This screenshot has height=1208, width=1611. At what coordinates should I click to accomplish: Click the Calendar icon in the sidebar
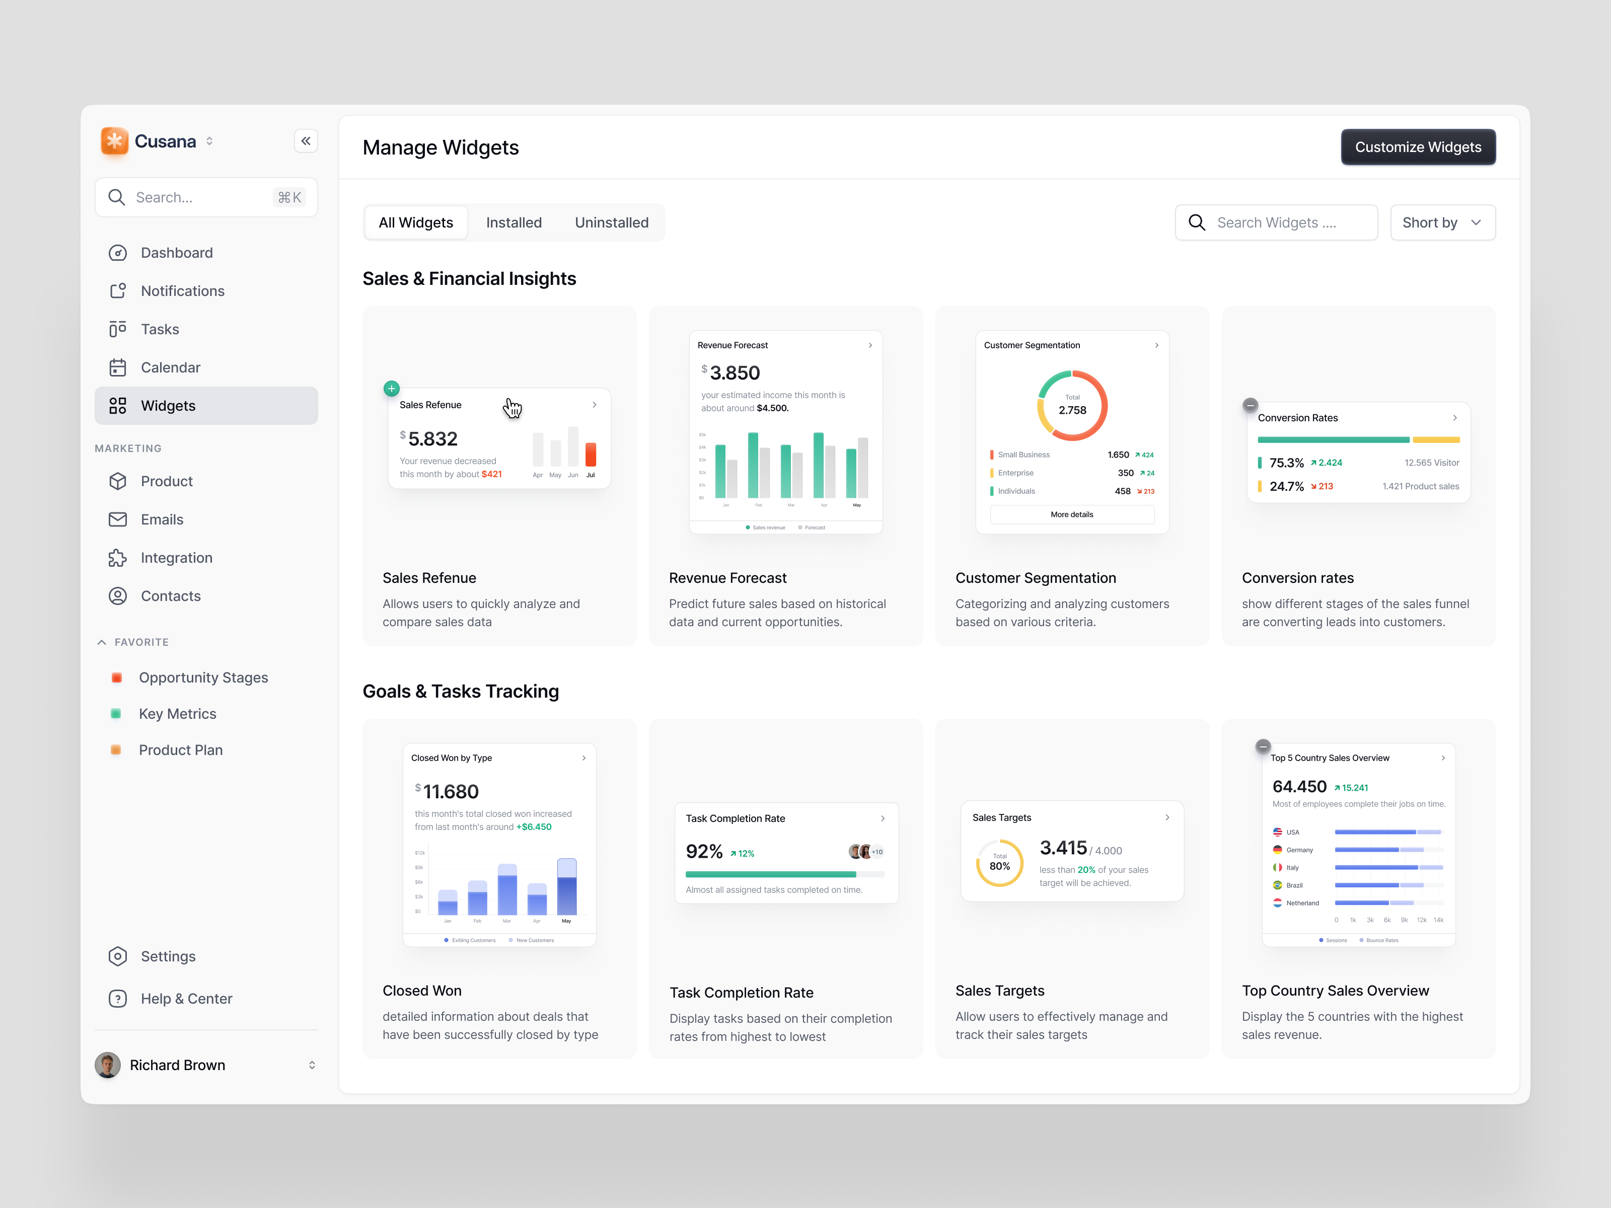[x=118, y=367]
